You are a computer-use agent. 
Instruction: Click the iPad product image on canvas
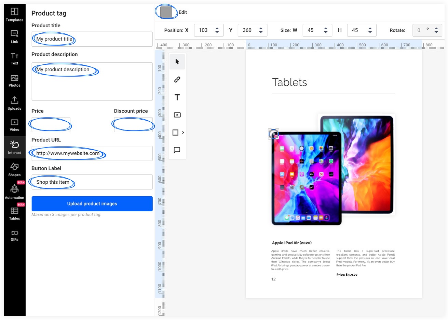point(333,170)
